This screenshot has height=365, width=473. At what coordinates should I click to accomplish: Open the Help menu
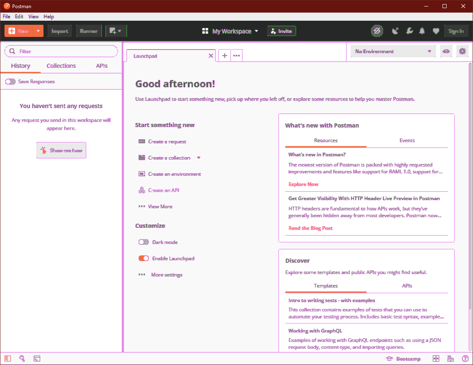click(x=49, y=17)
